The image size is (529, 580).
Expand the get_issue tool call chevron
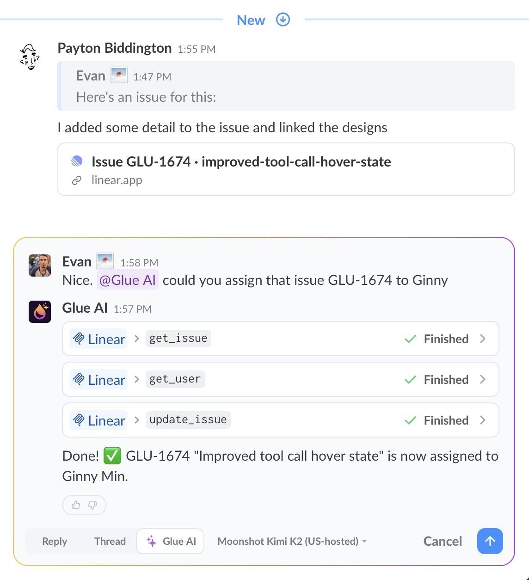tap(483, 339)
